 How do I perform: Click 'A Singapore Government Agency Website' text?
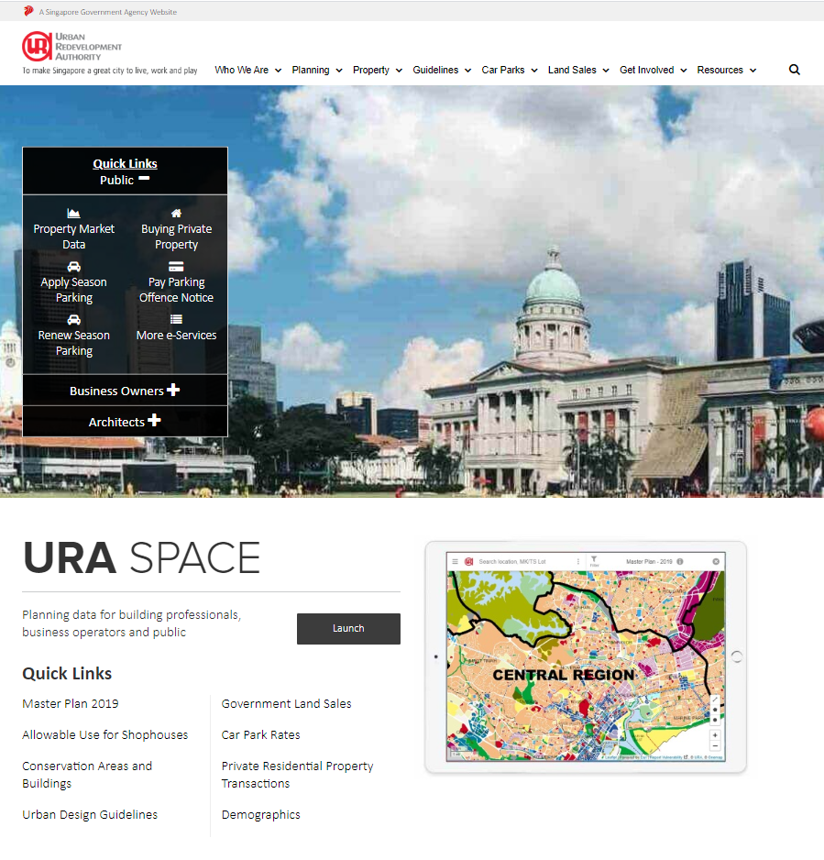108,12
